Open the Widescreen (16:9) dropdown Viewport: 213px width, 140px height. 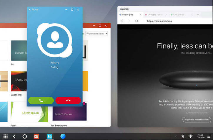coord(96,34)
